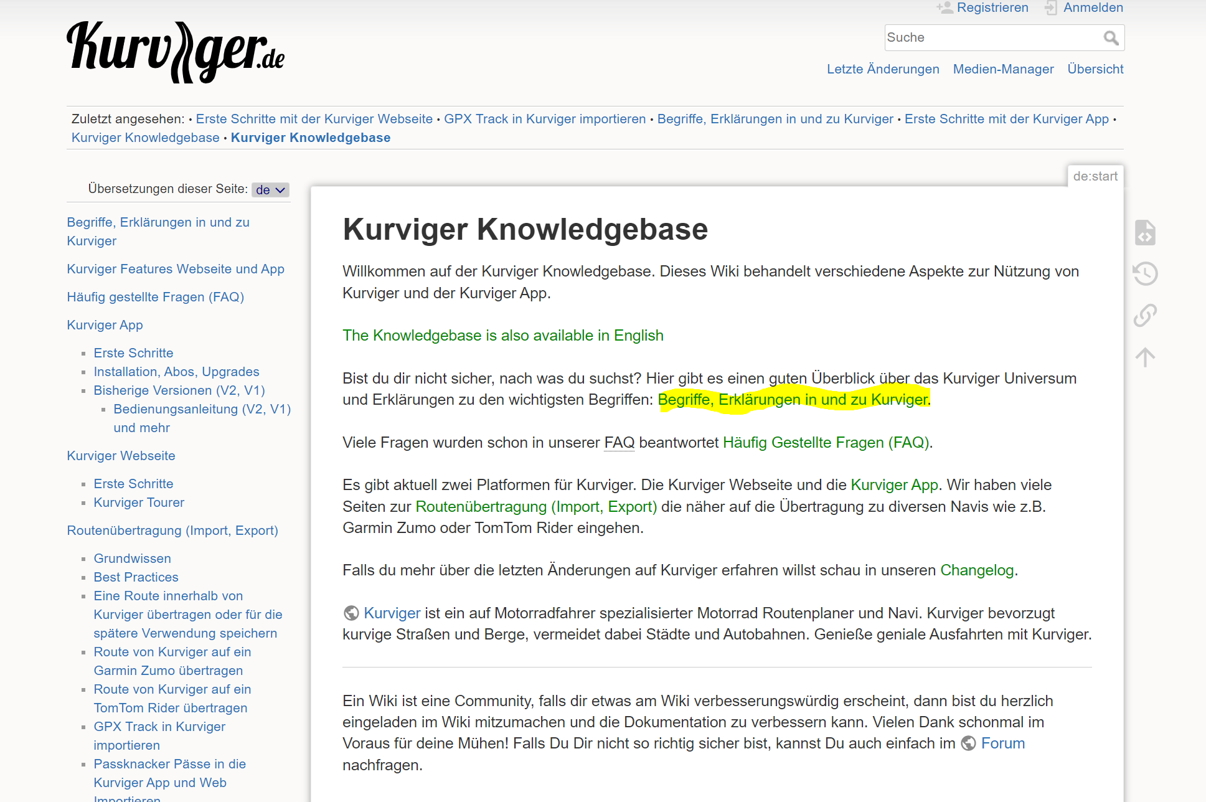
Task: Click the Kurviger.de logo
Action: 176,52
